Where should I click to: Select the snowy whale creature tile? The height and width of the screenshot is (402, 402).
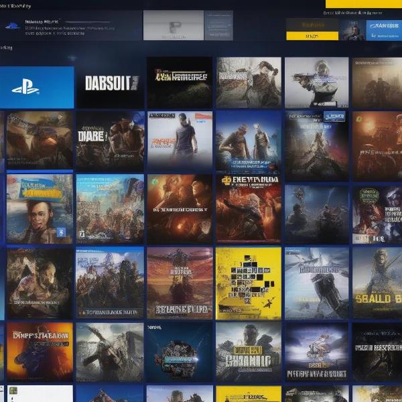[317, 283]
